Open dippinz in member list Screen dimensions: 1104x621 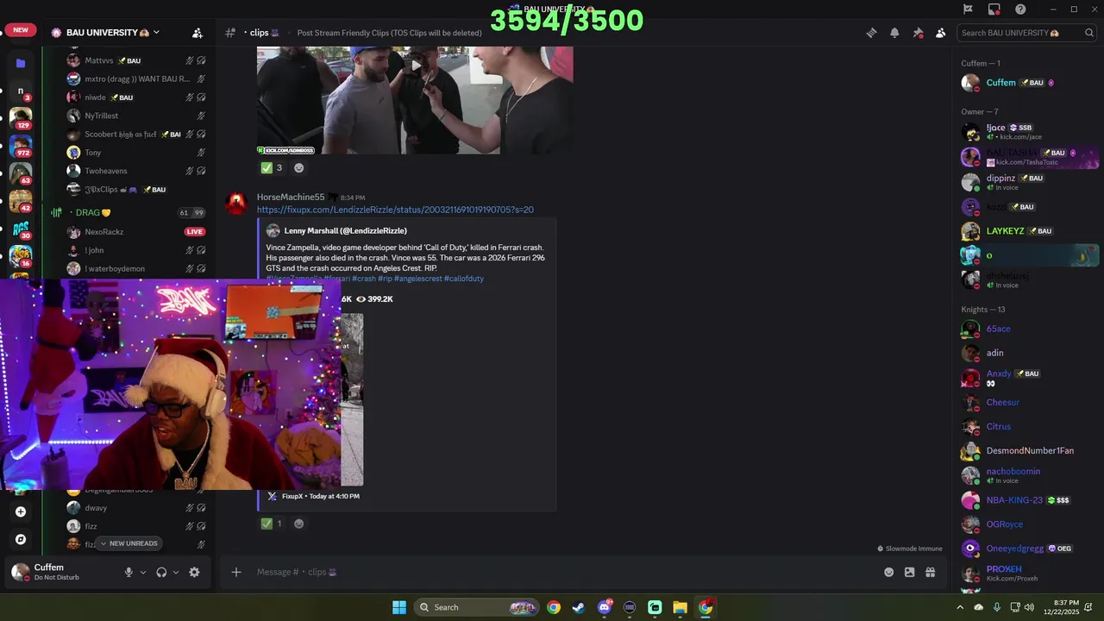click(1028, 182)
